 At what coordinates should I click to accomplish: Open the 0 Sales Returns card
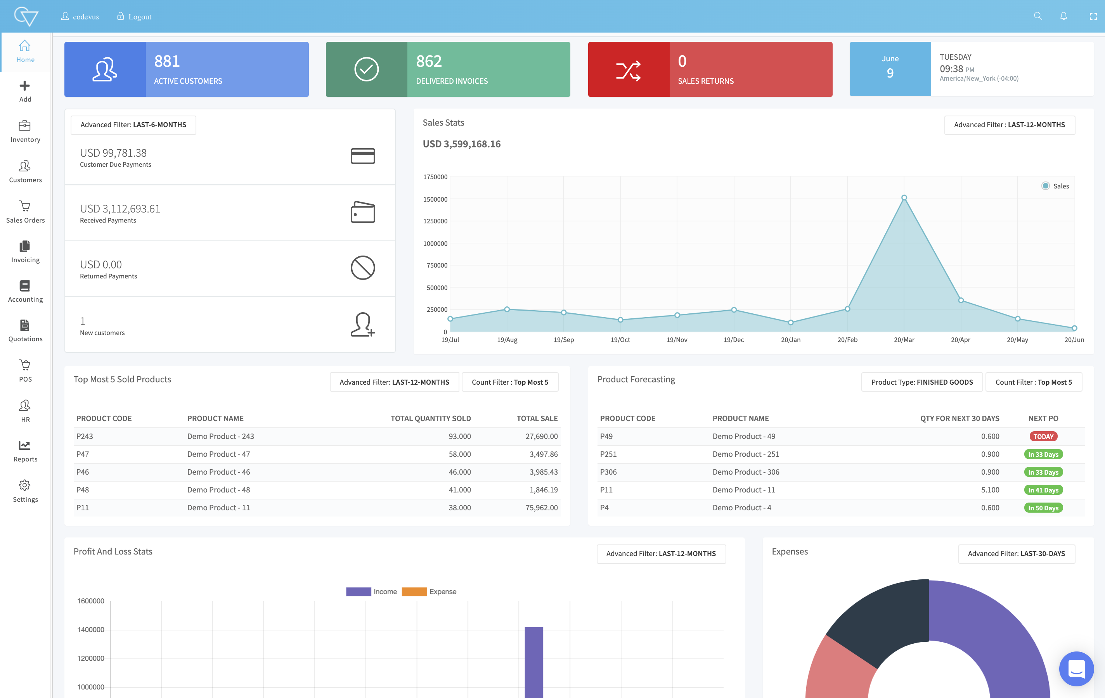coord(710,69)
